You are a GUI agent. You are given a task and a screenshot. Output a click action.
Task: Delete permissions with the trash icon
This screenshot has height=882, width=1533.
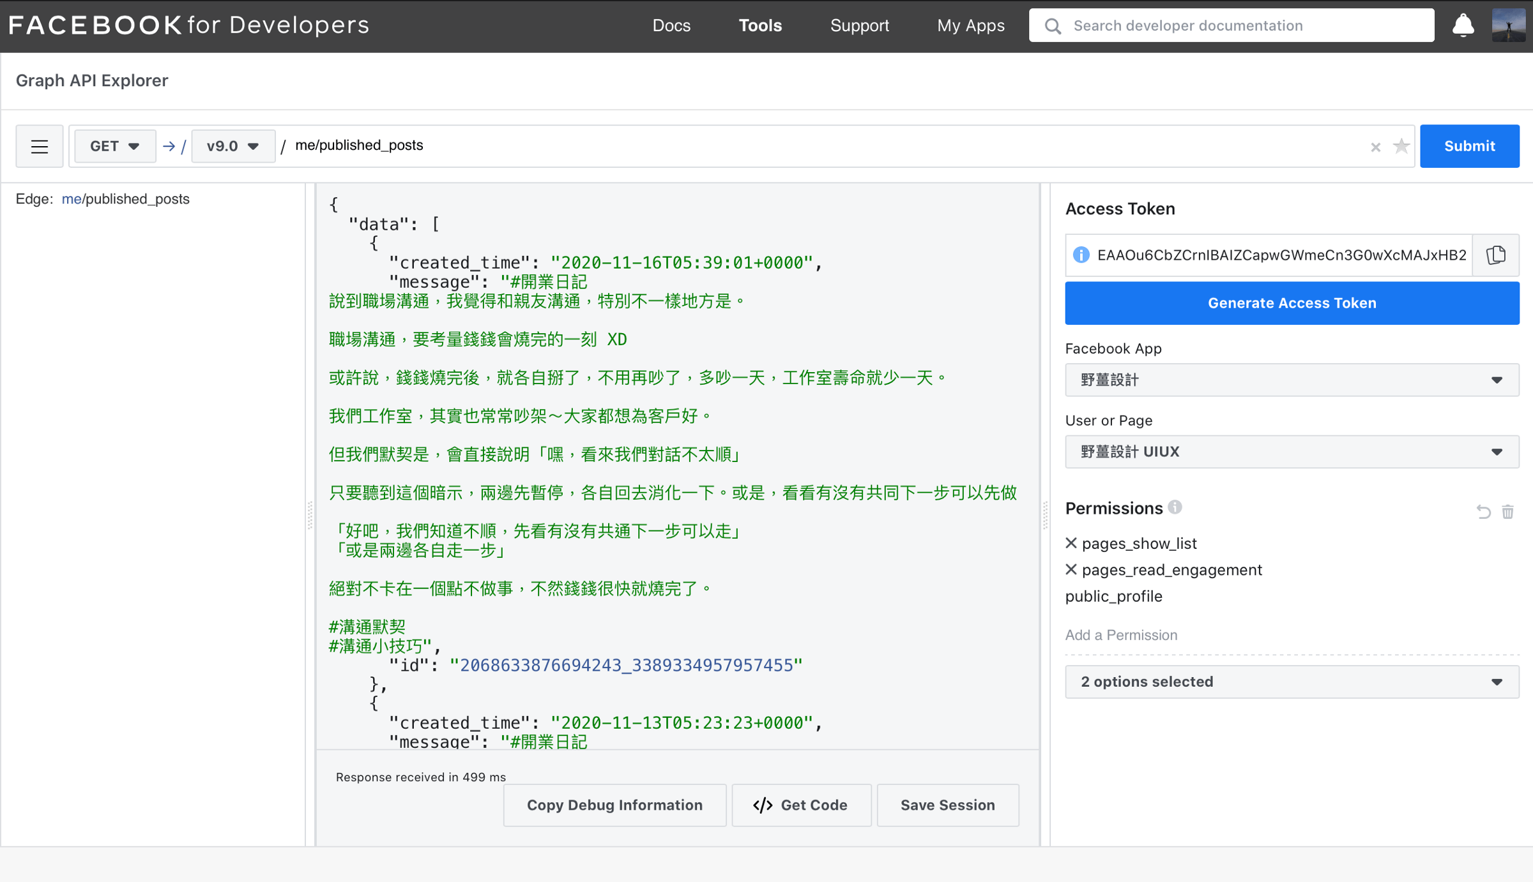click(1507, 512)
